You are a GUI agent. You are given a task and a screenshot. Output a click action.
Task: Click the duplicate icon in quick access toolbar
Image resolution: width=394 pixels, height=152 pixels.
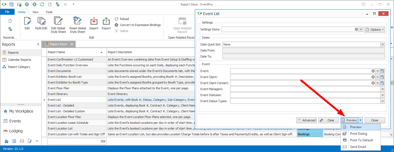coord(58,4)
